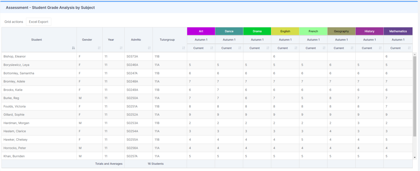Sort the French Current column
The height and width of the screenshot is (171, 420).
[x=323, y=48]
